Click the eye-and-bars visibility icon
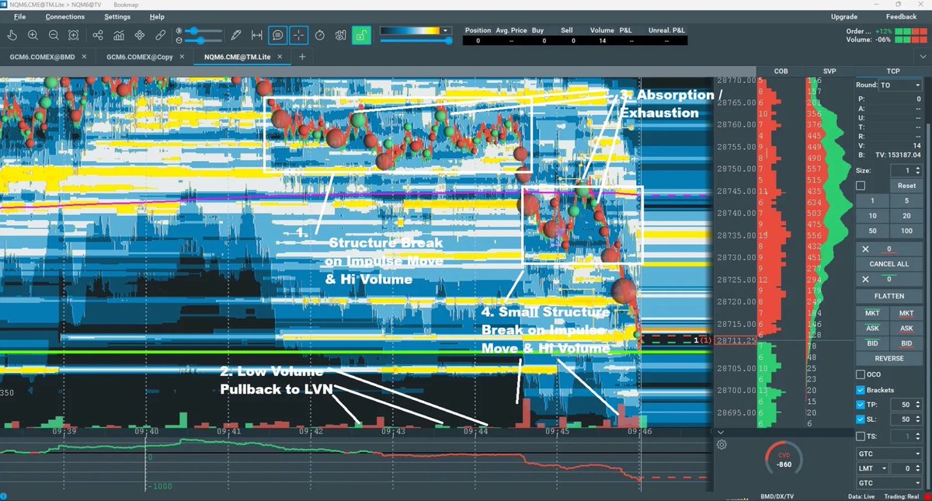This screenshot has height=501, width=932. pos(340,35)
